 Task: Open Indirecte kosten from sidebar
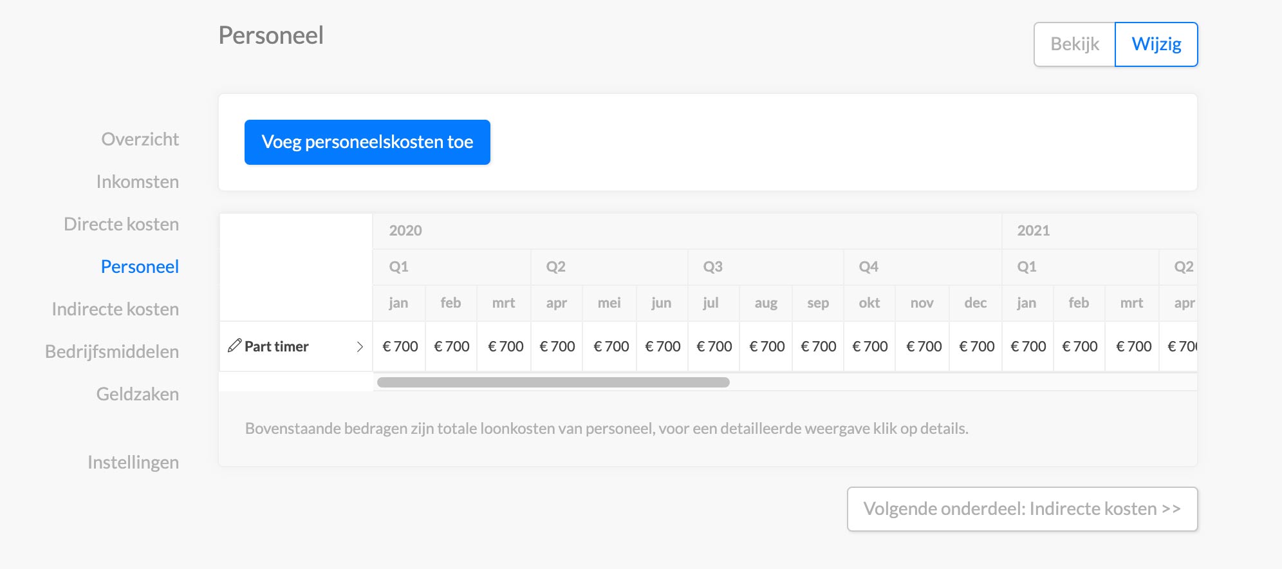coord(115,309)
